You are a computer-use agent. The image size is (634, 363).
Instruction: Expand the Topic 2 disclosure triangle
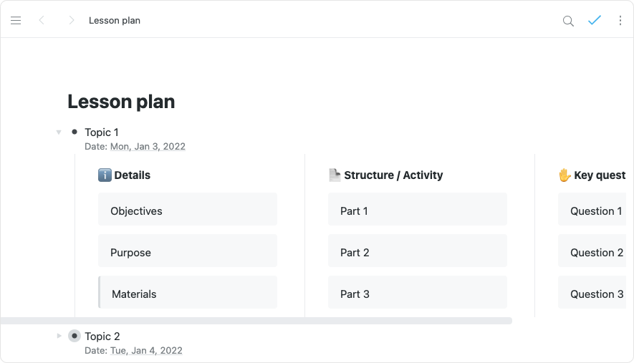click(59, 336)
